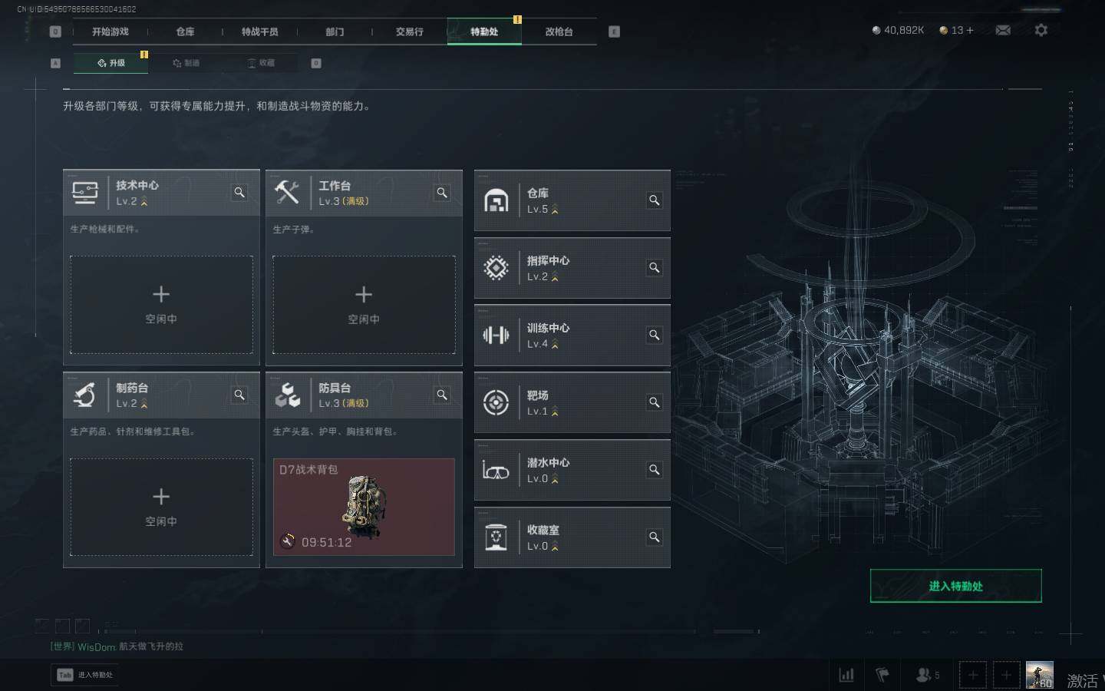The image size is (1105, 691).
Task: Switch to the 交易行 tab
Action: (x=409, y=31)
